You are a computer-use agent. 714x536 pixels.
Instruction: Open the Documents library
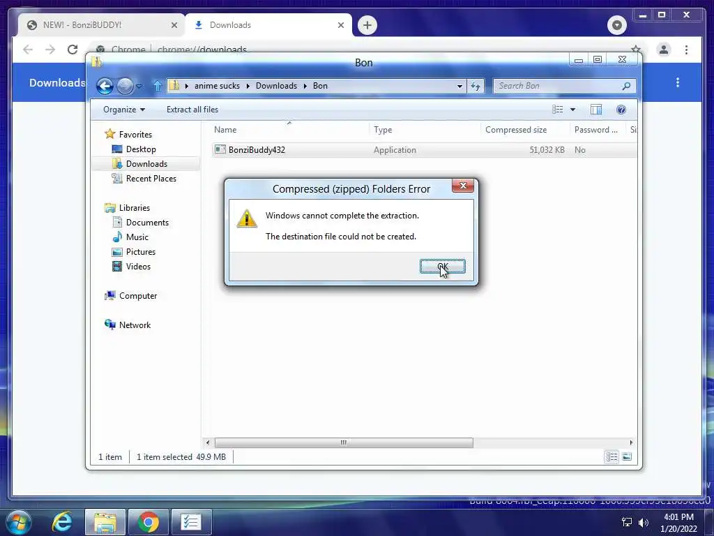pos(147,223)
